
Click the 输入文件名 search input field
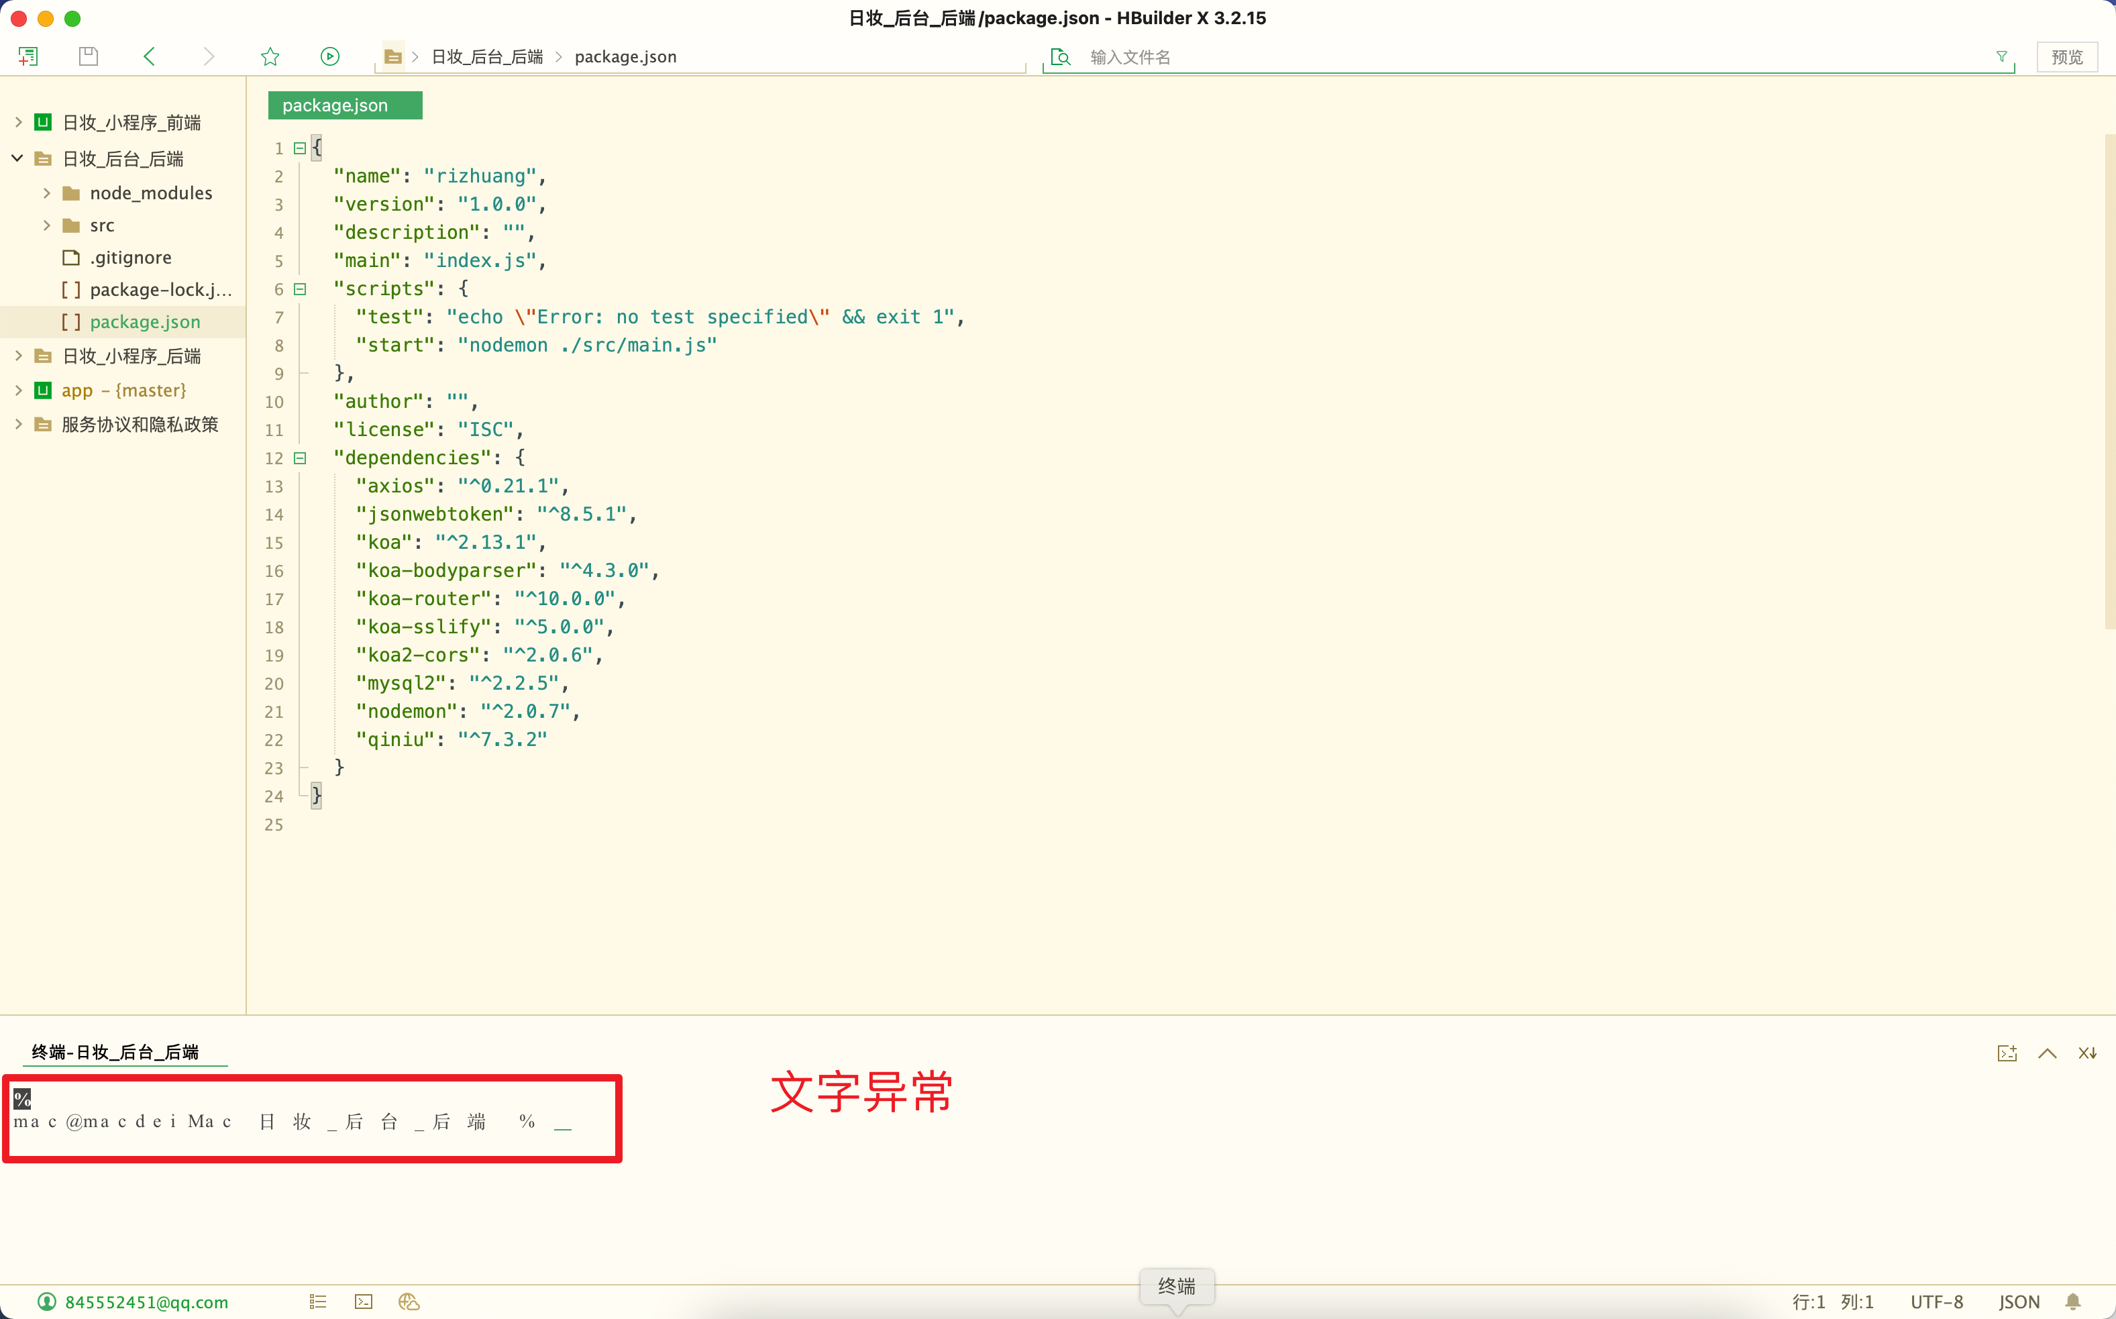pos(1483,57)
